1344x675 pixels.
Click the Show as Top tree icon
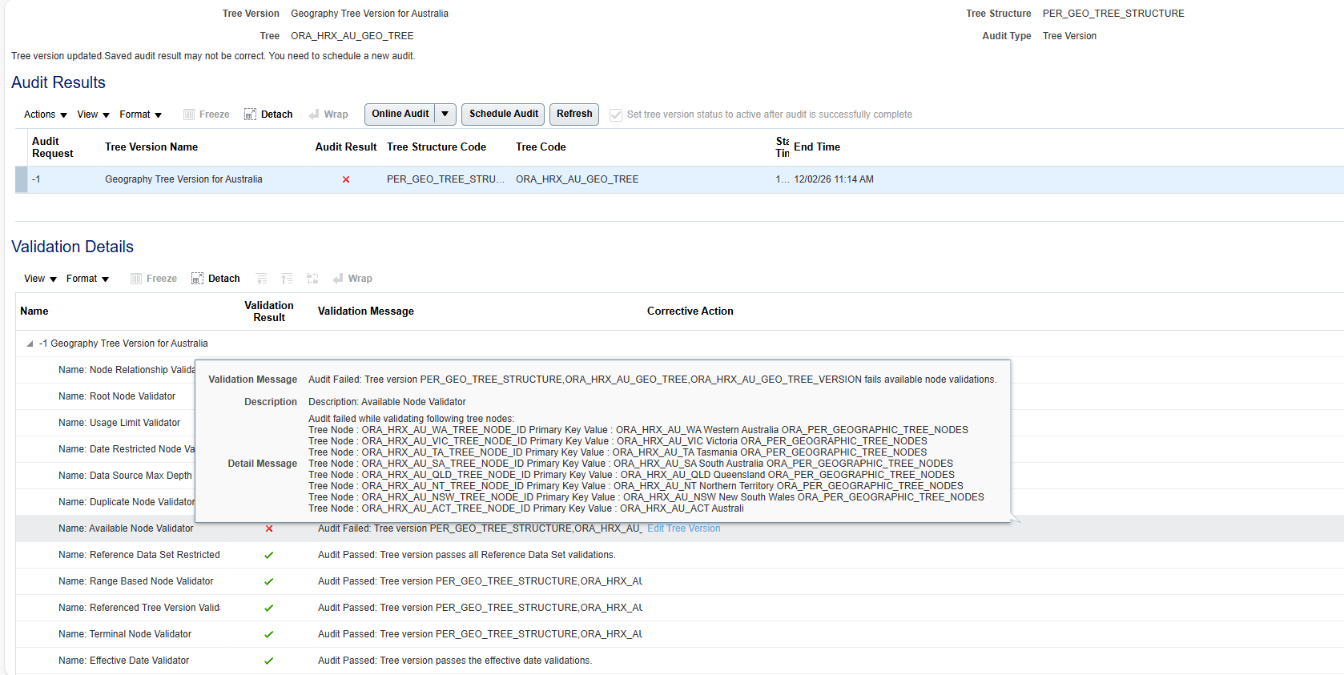point(312,279)
